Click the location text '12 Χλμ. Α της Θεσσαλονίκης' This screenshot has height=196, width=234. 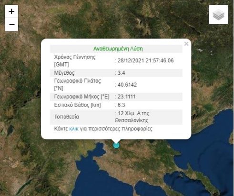(x=132, y=117)
